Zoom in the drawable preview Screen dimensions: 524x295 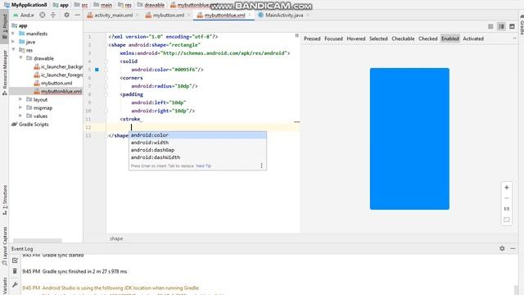point(507,188)
